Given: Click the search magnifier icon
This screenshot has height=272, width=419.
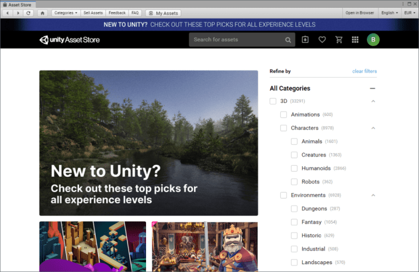Looking at the screenshot, I should click(x=288, y=40).
